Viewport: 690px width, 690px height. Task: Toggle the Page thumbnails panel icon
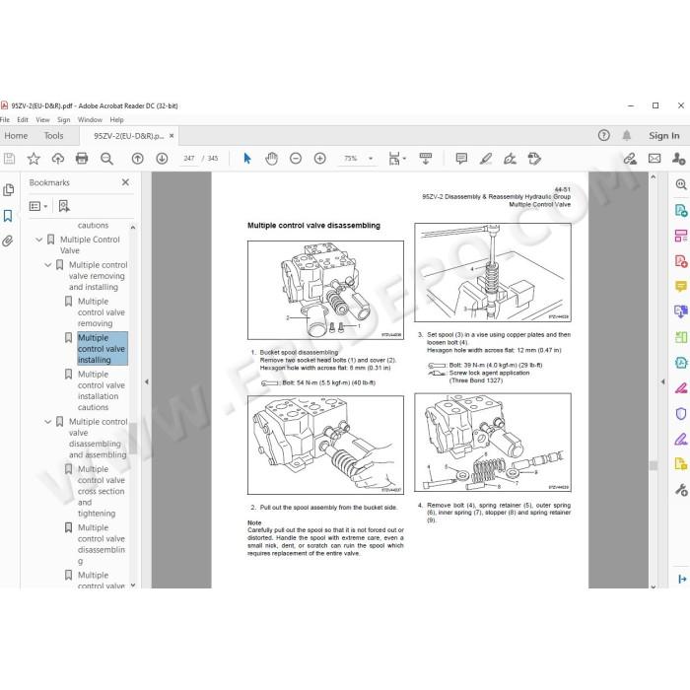8,190
